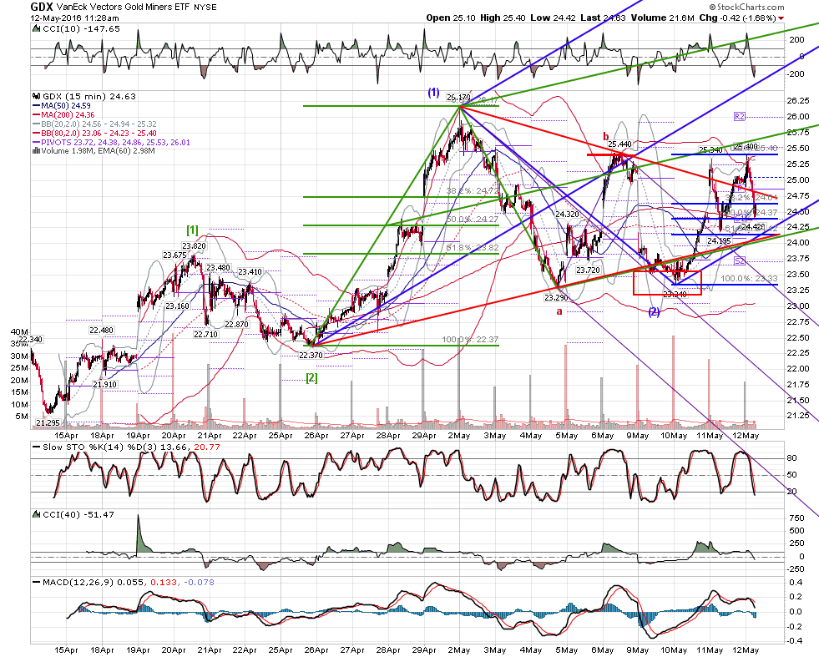Screen dimensions: 819x662
Task: Click the NYSE exchange label
Action: point(205,8)
